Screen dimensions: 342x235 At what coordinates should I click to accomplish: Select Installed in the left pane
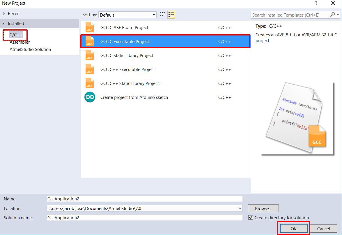click(16, 23)
